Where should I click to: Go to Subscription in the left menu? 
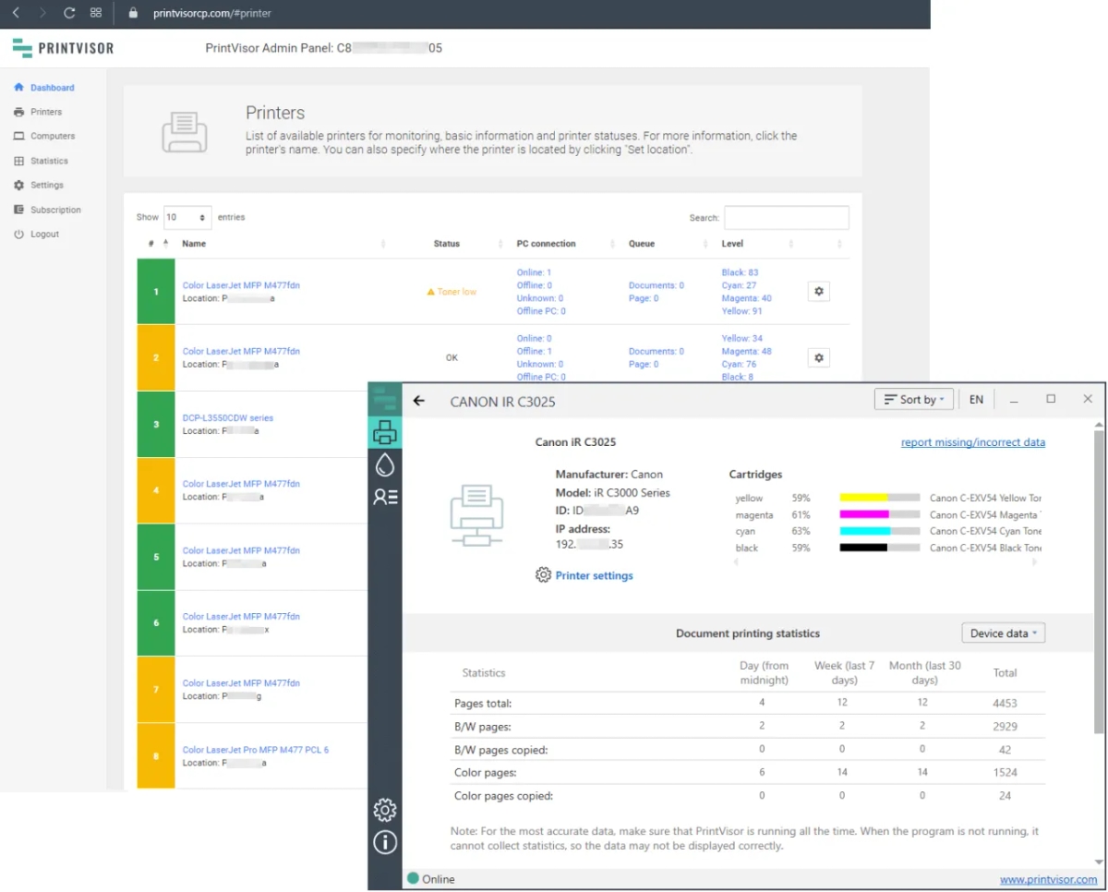click(x=54, y=210)
